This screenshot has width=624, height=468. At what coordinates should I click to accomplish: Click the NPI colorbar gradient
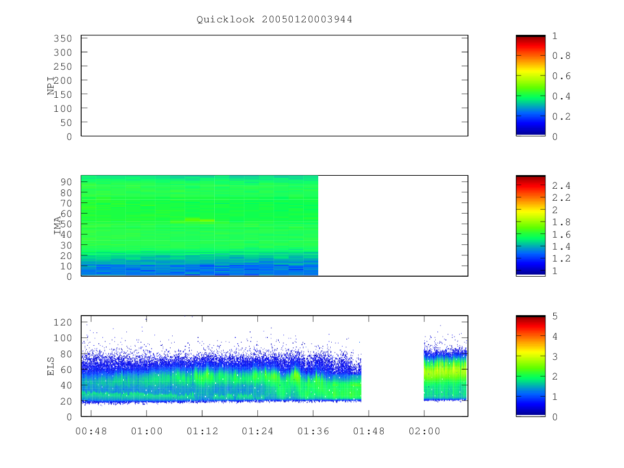point(530,85)
